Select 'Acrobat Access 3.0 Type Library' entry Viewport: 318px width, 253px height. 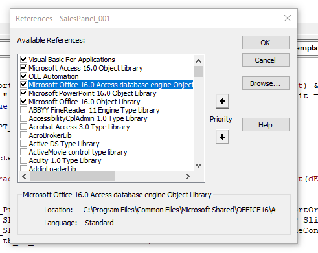[x=79, y=127]
